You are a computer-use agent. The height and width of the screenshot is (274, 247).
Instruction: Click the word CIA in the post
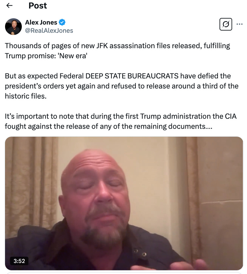pyautogui.click(x=231, y=117)
